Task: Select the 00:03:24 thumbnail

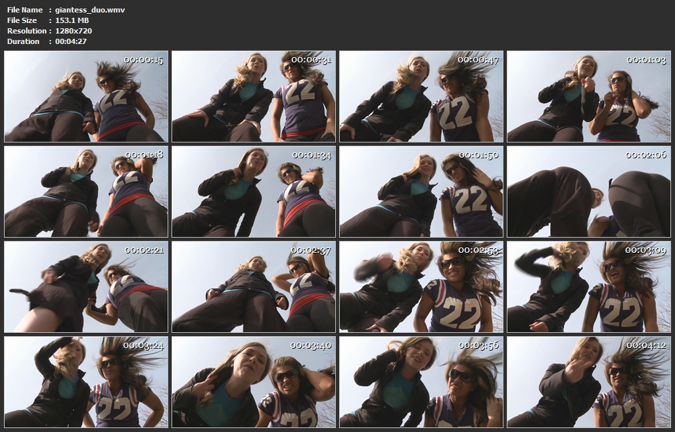Action: (86, 382)
